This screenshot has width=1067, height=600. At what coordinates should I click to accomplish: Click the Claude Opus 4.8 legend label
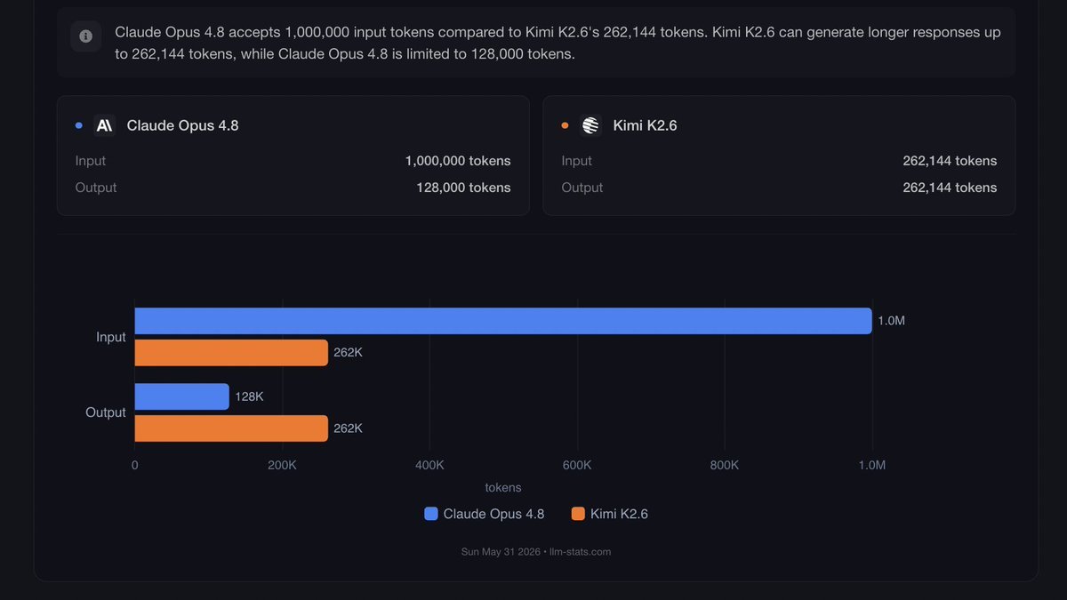(493, 514)
